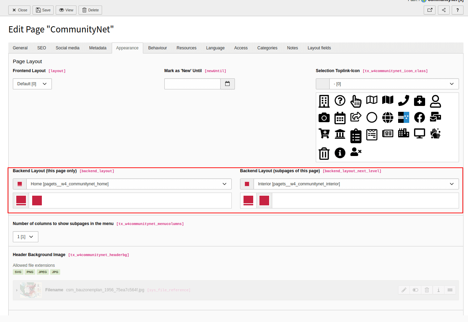Save the page with Save button

[43, 10]
